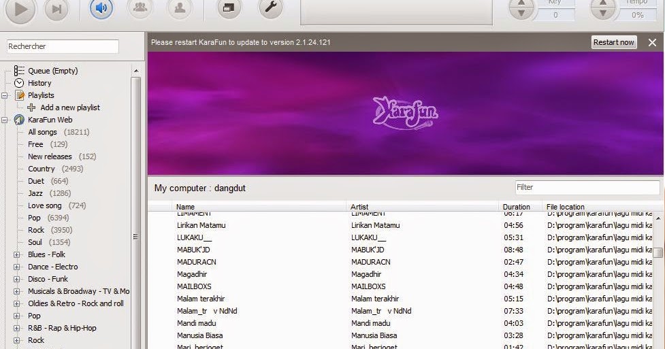
Task: Sort by the File location column header
Action: (x=566, y=207)
